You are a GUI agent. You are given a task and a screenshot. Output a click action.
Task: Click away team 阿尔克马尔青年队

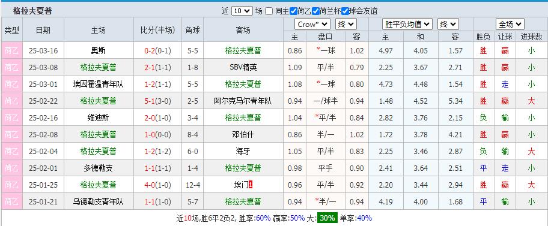243,101
